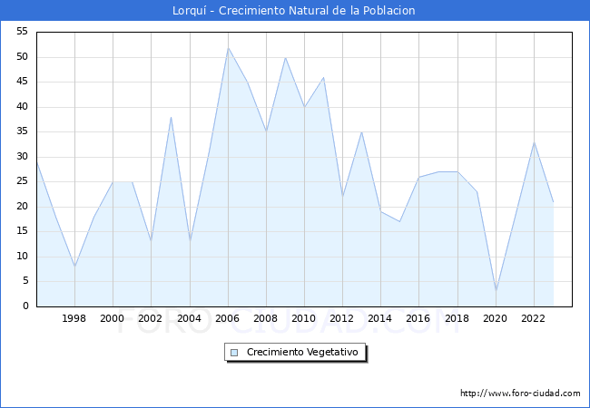Select the 2020 lowest data point near 3
The image size is (590, 408).
[x=496, y=291]
